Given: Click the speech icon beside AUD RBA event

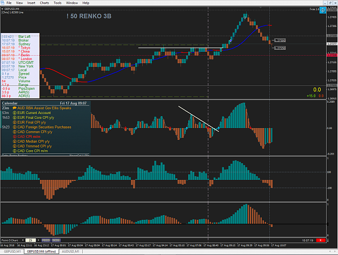Looking at the screenshot, I should [15, 108].
